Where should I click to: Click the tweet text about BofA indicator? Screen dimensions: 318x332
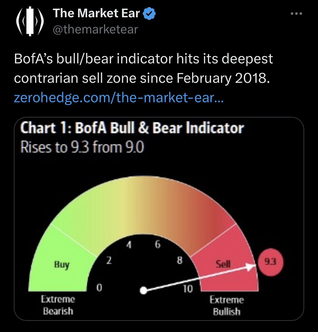coord(143,69)
